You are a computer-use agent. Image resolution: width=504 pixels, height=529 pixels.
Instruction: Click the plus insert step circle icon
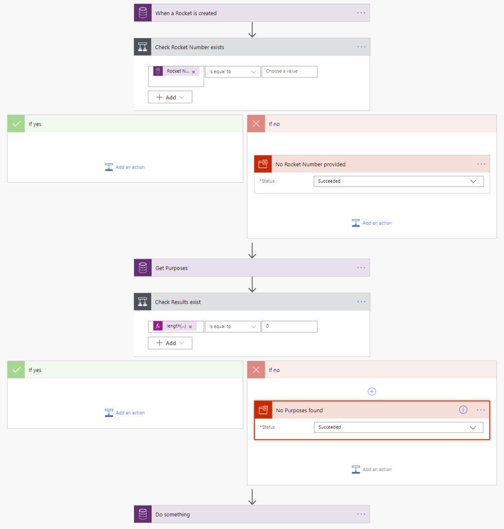pos(372,392)
